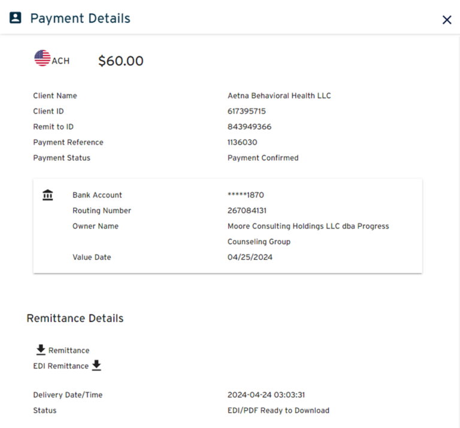Open the Remittance download link
Image resolution: width=460 pixels, height=428 pixels.
click(x=69, y=351)
